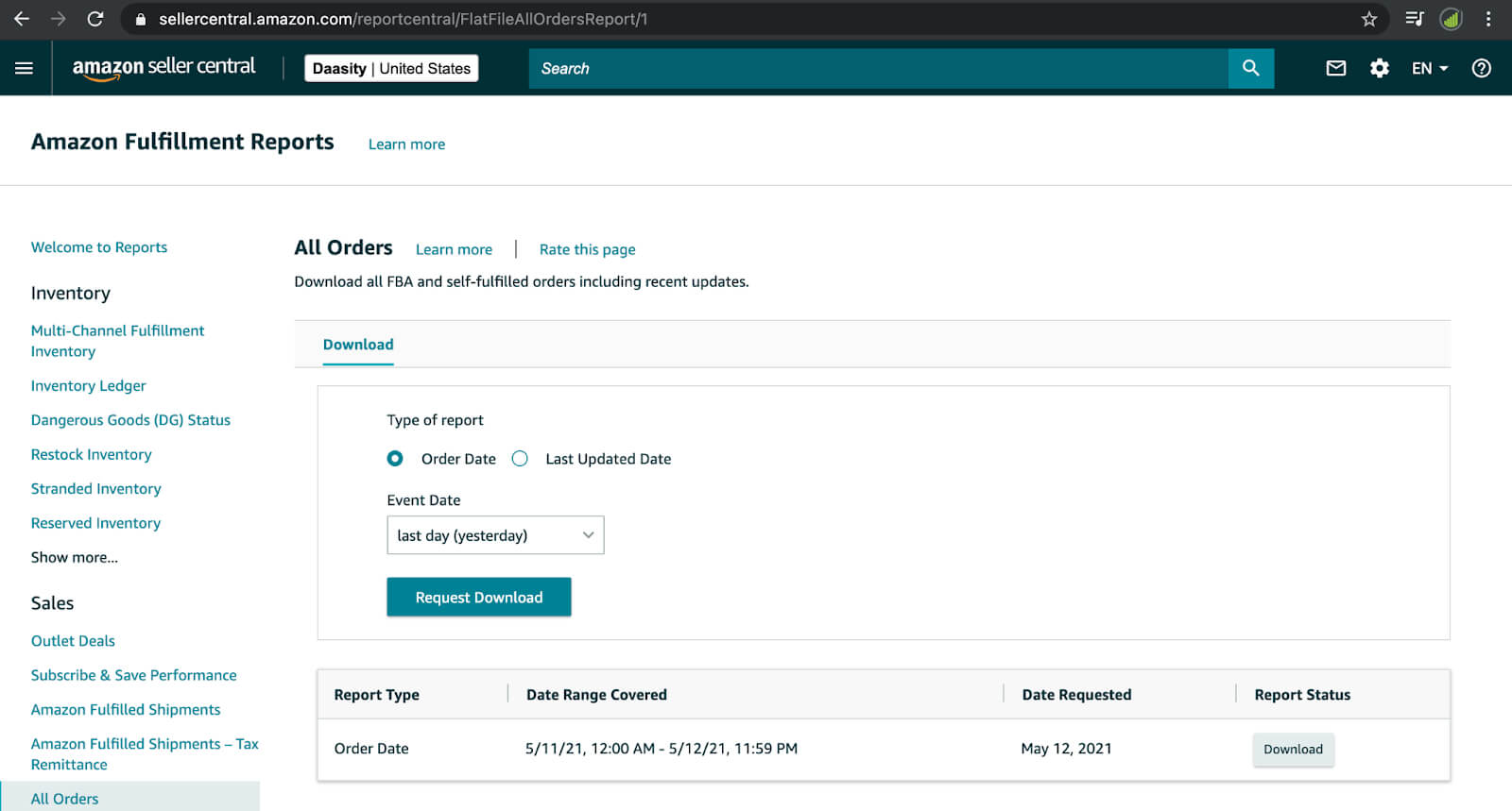Screen dimensions: 1512x811
Task: Click the 'May 12, 2021' requested date
Action: click(1066, 749)
